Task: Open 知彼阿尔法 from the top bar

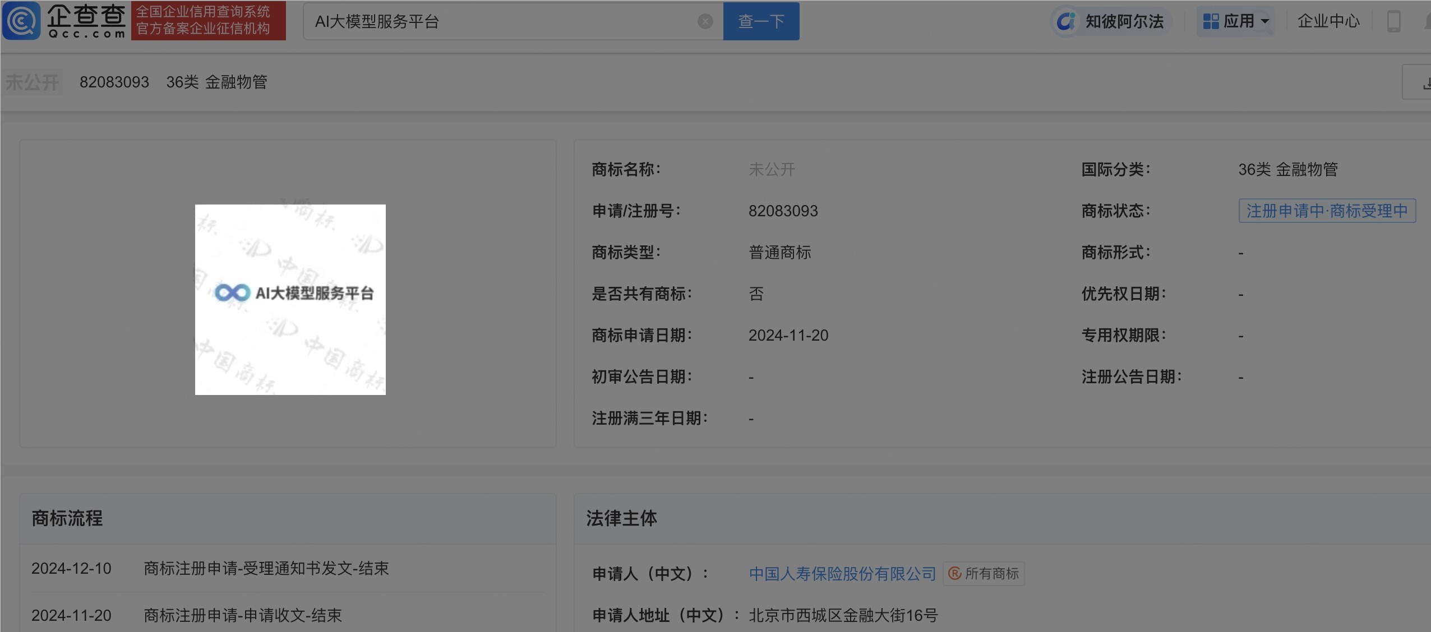Action: (1124, 21)
